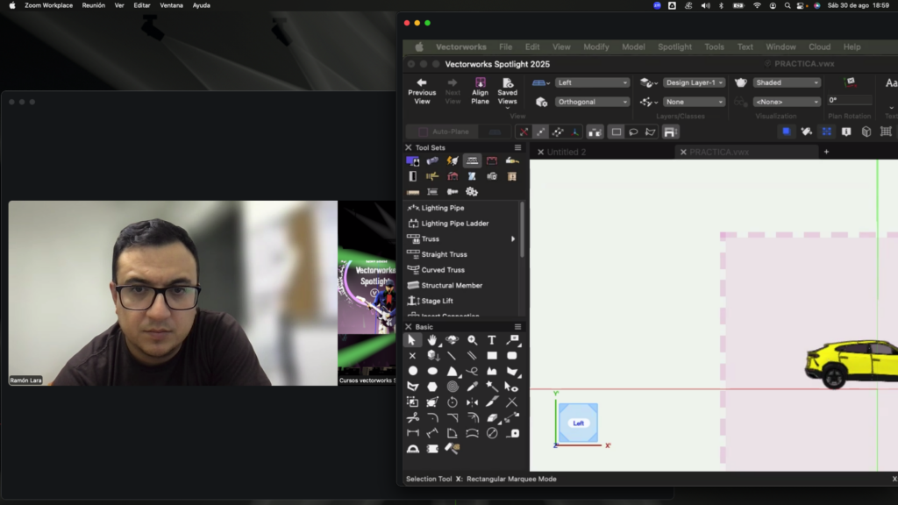Open the Spotlight menu
Image resolution: width=898 pixels, height=505 pixels.
pyautogui.click(x=674, y=46)
